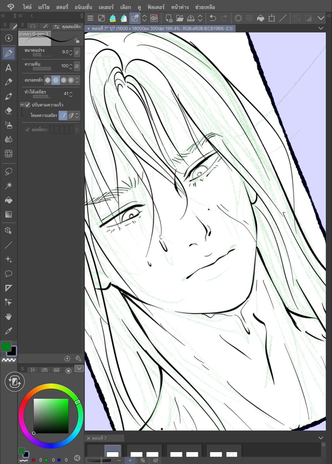Select the Figure line tool
Screen dimensions: 332x464
pyautogui.click(x=9, y=245)
